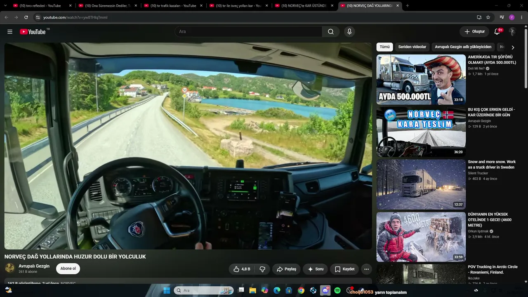The image size is (528, 297).
Task: Dislike the video with thumbs down
Action: click(262, 269)
